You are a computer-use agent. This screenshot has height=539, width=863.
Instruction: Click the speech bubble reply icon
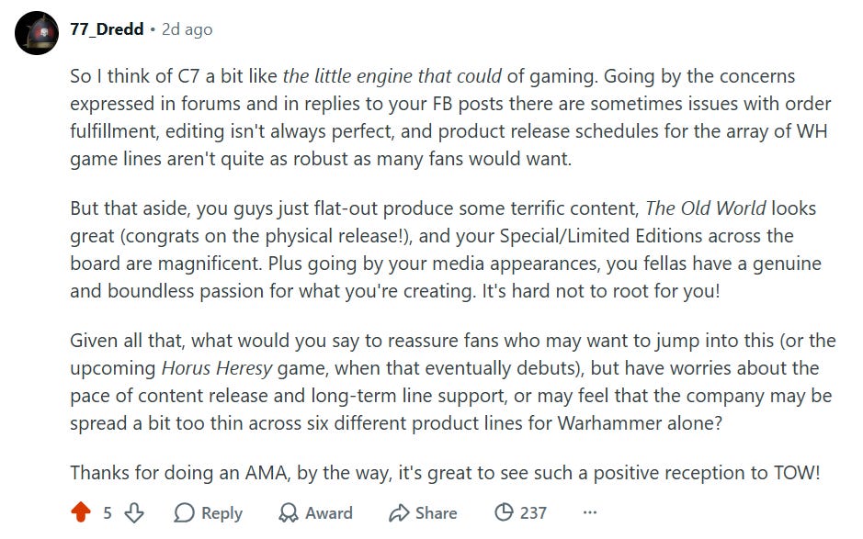click(184, 512)
